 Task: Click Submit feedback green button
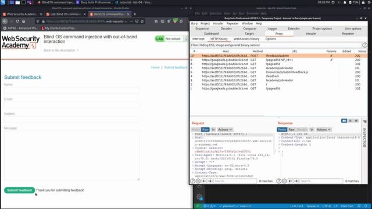point(19,190)
